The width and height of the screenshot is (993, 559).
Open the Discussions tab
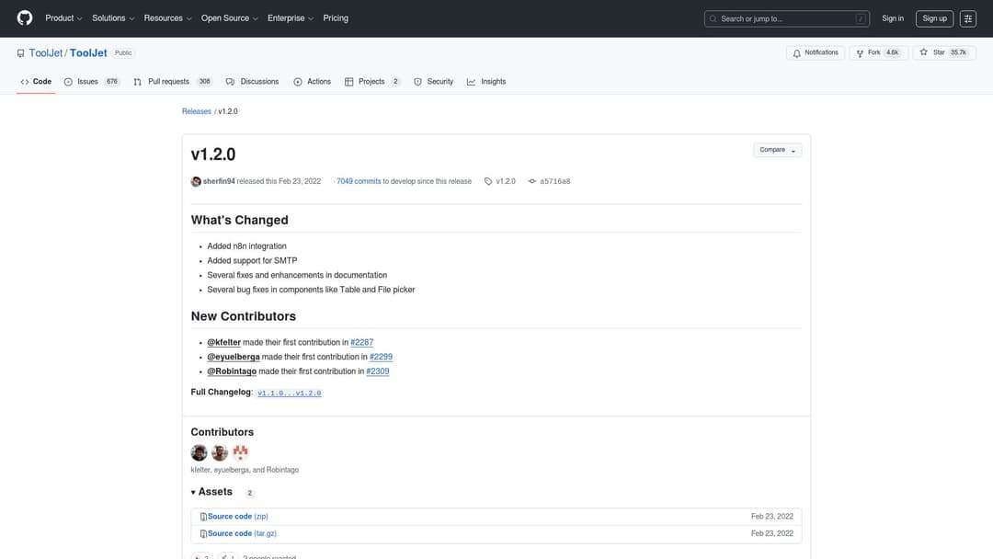tap(252, 82)
